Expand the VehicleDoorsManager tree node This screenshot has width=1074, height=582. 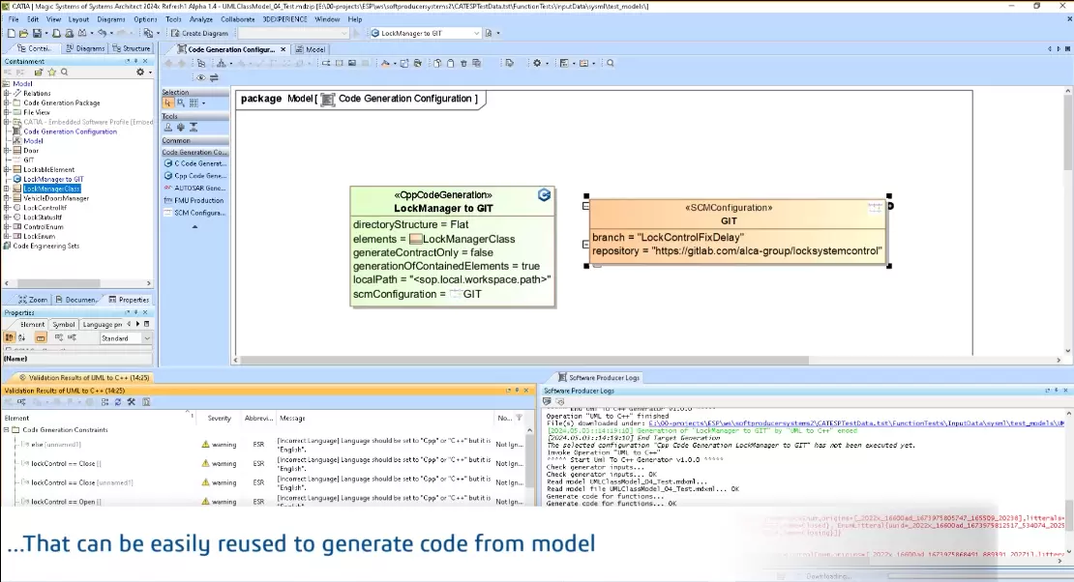[7, 198]
